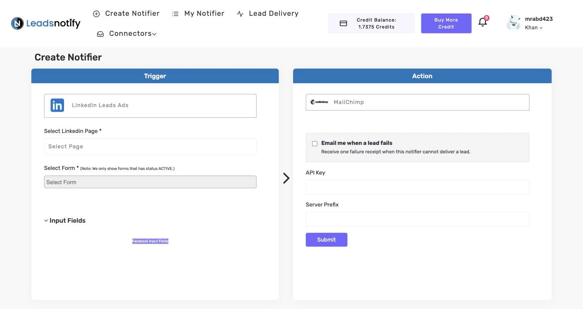Image resolution: width=583 pixels, height=309 pixels.
Task: Open the Select Form dropdown
Action: [150, 182]
